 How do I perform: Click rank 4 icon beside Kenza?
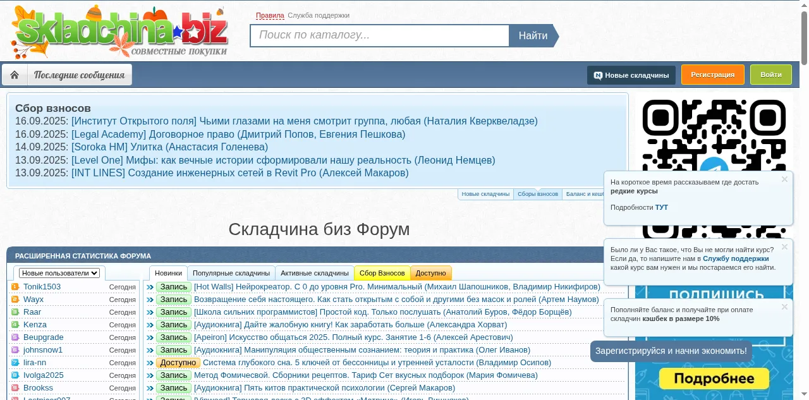[15, 325]
